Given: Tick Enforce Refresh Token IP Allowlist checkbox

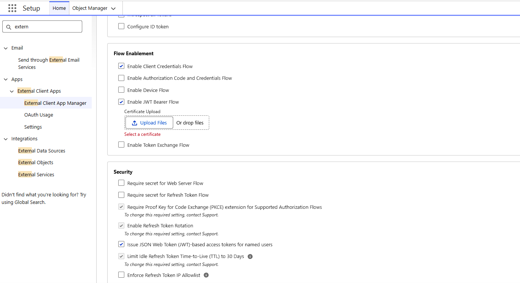Looking at the screenshot, I should coord(121,275).
